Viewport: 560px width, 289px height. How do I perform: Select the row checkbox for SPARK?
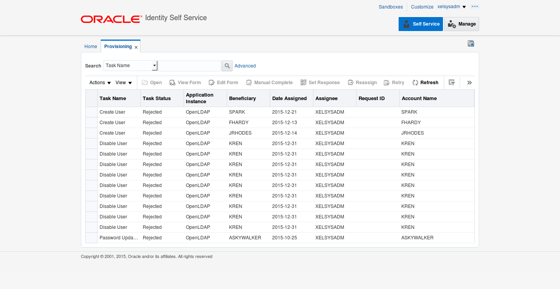(91, 112)
